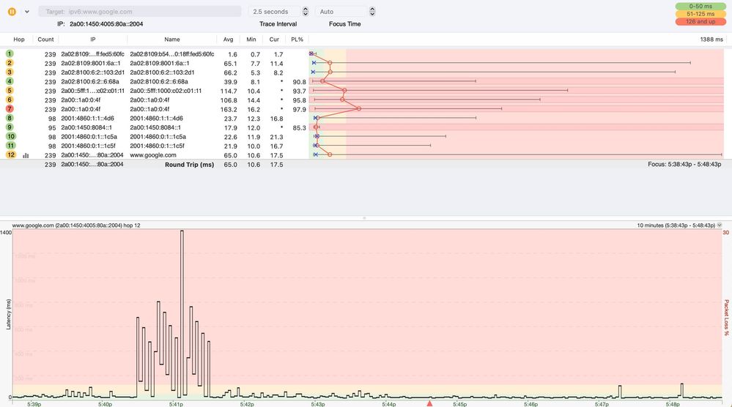
Task: Select hop 3 yellow circle icon
Action: [10, 72]
